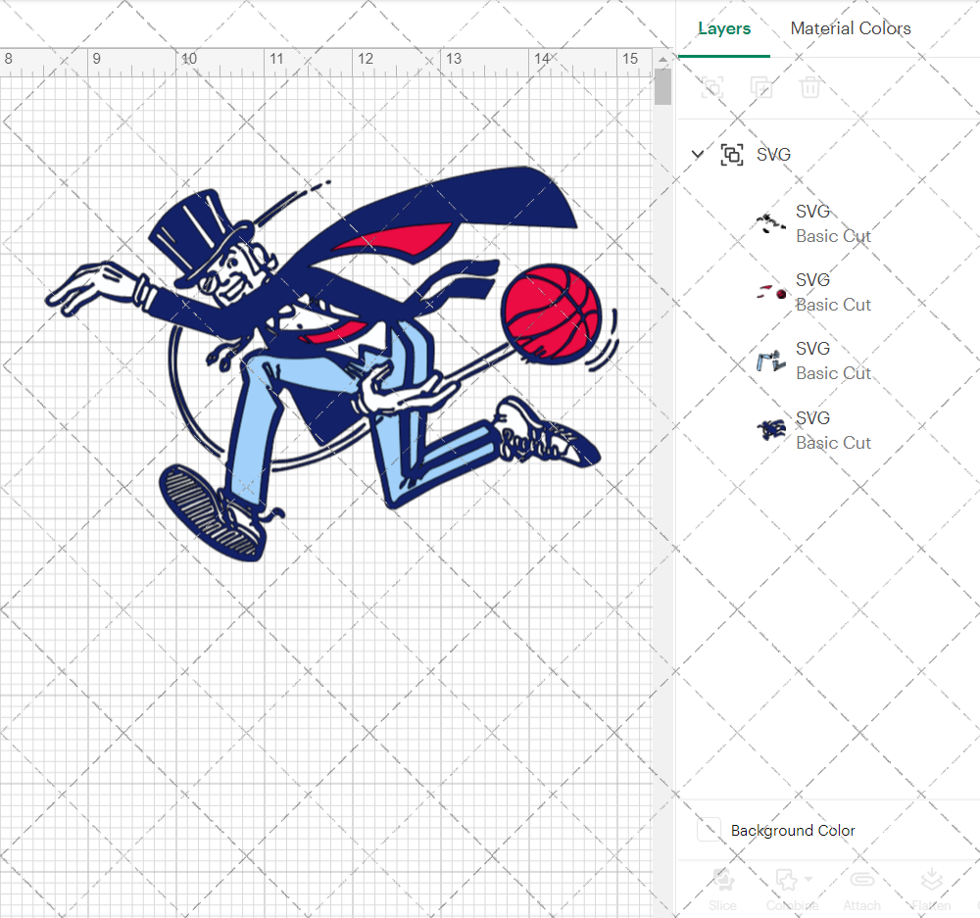
Task: Switch to the Layers tab
Action: pyautogui.click(x=724, y=28)
